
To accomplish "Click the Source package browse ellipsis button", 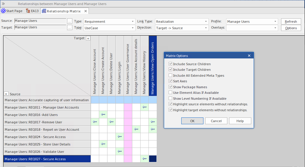I will tap(69, 21).
